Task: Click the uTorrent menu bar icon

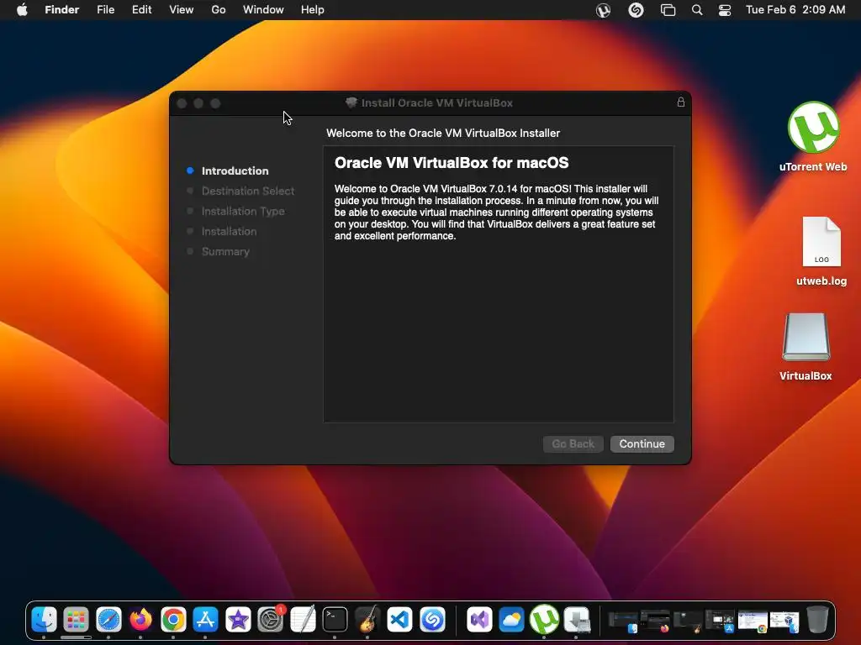Action: coord(603,10)
